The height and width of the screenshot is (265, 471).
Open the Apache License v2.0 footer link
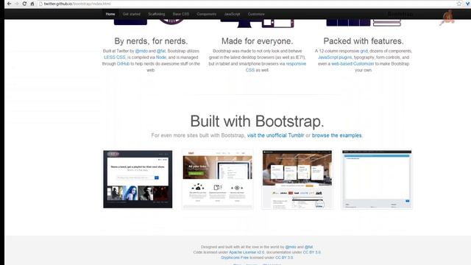click(x=247, y=252)
